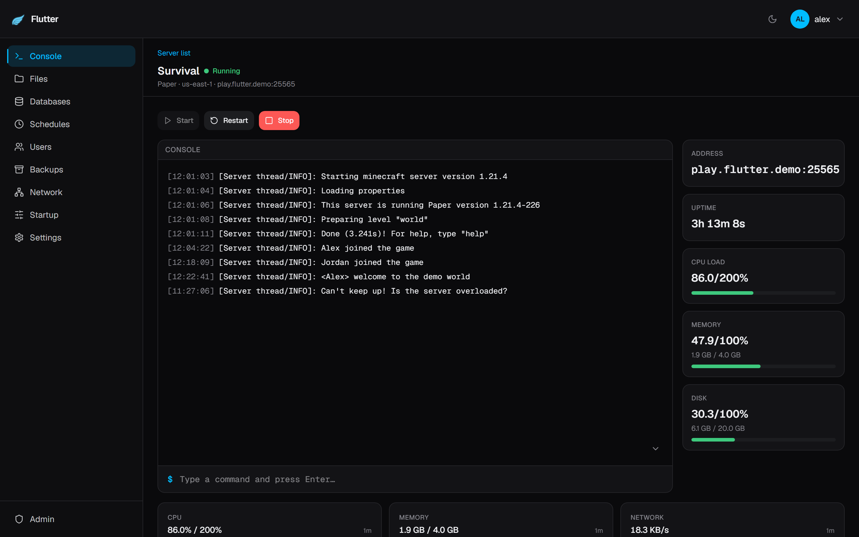Click the Start server button
The height and width of the screenshot is (537, 859).
pos(179,121)
